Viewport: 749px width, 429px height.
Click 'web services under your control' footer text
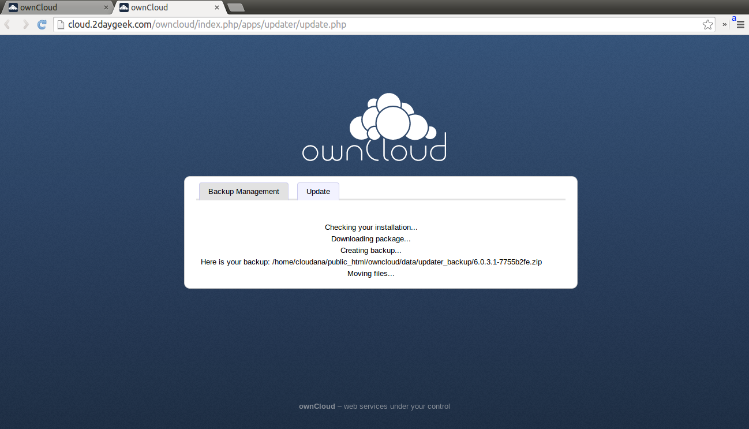point(397,406)
